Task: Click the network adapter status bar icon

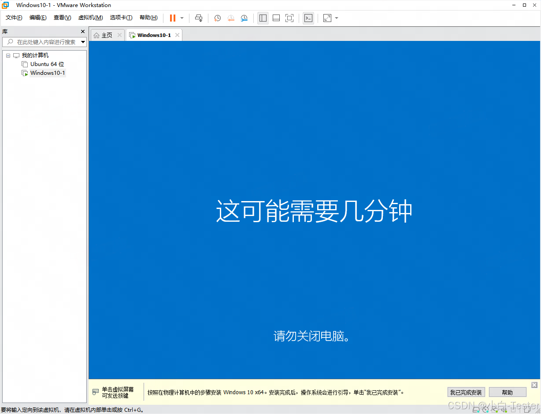Action: click(494, 410)
